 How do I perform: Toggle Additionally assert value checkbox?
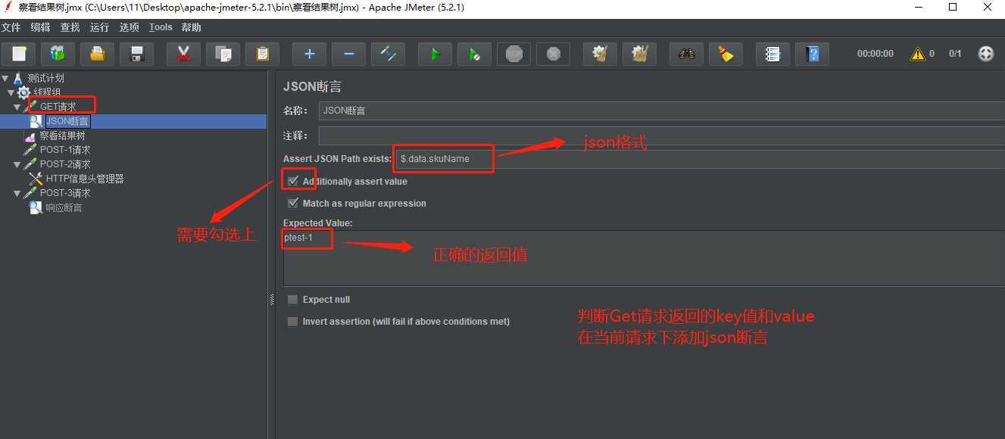[293, 182]
